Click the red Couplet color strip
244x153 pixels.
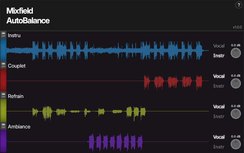pyautogui.click(x=3, y=80)
